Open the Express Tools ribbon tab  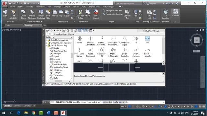(x=94, y=7)
